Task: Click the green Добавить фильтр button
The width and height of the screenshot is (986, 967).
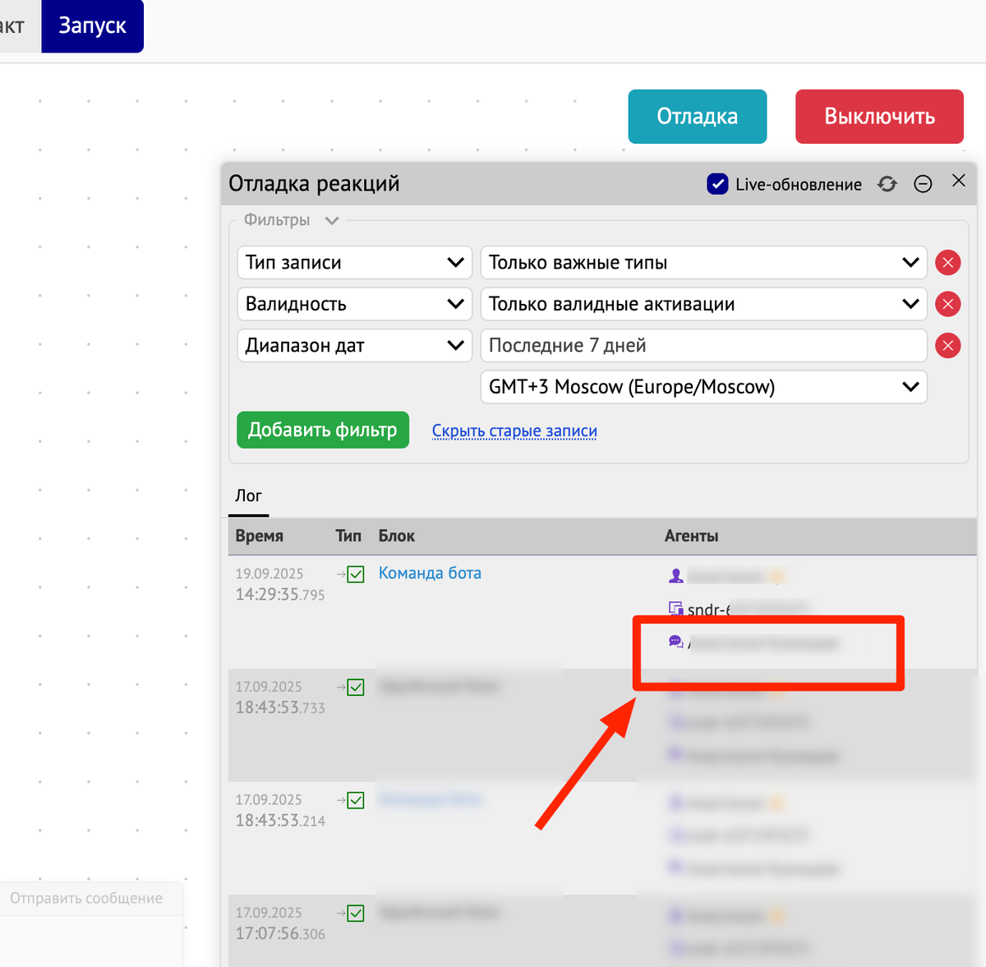Action: pos(323,430)
